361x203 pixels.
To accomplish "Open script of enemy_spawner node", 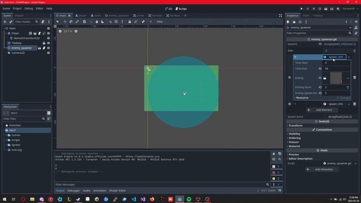I will [x=44, y=48].
